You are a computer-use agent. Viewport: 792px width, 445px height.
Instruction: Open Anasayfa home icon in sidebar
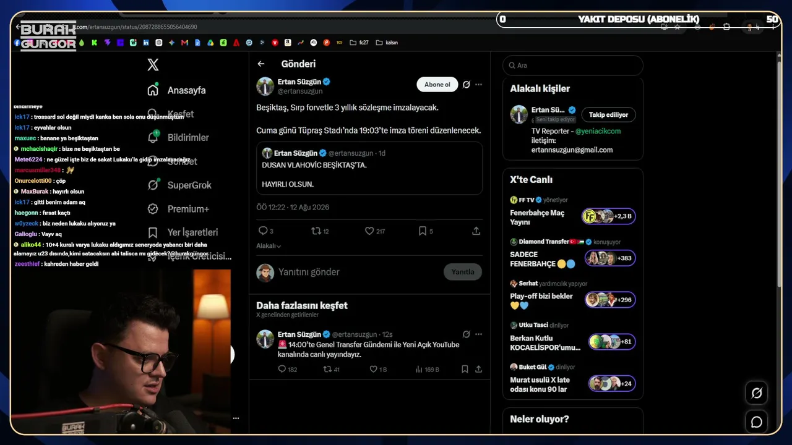153,90
